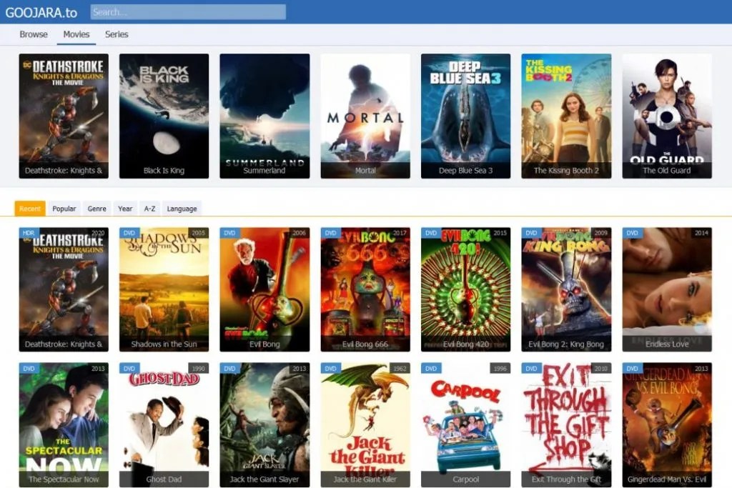The height and width of the screenshot is (488, 732).
Task: Click the 'Endless Love' title caption
Action: (667, 344)
